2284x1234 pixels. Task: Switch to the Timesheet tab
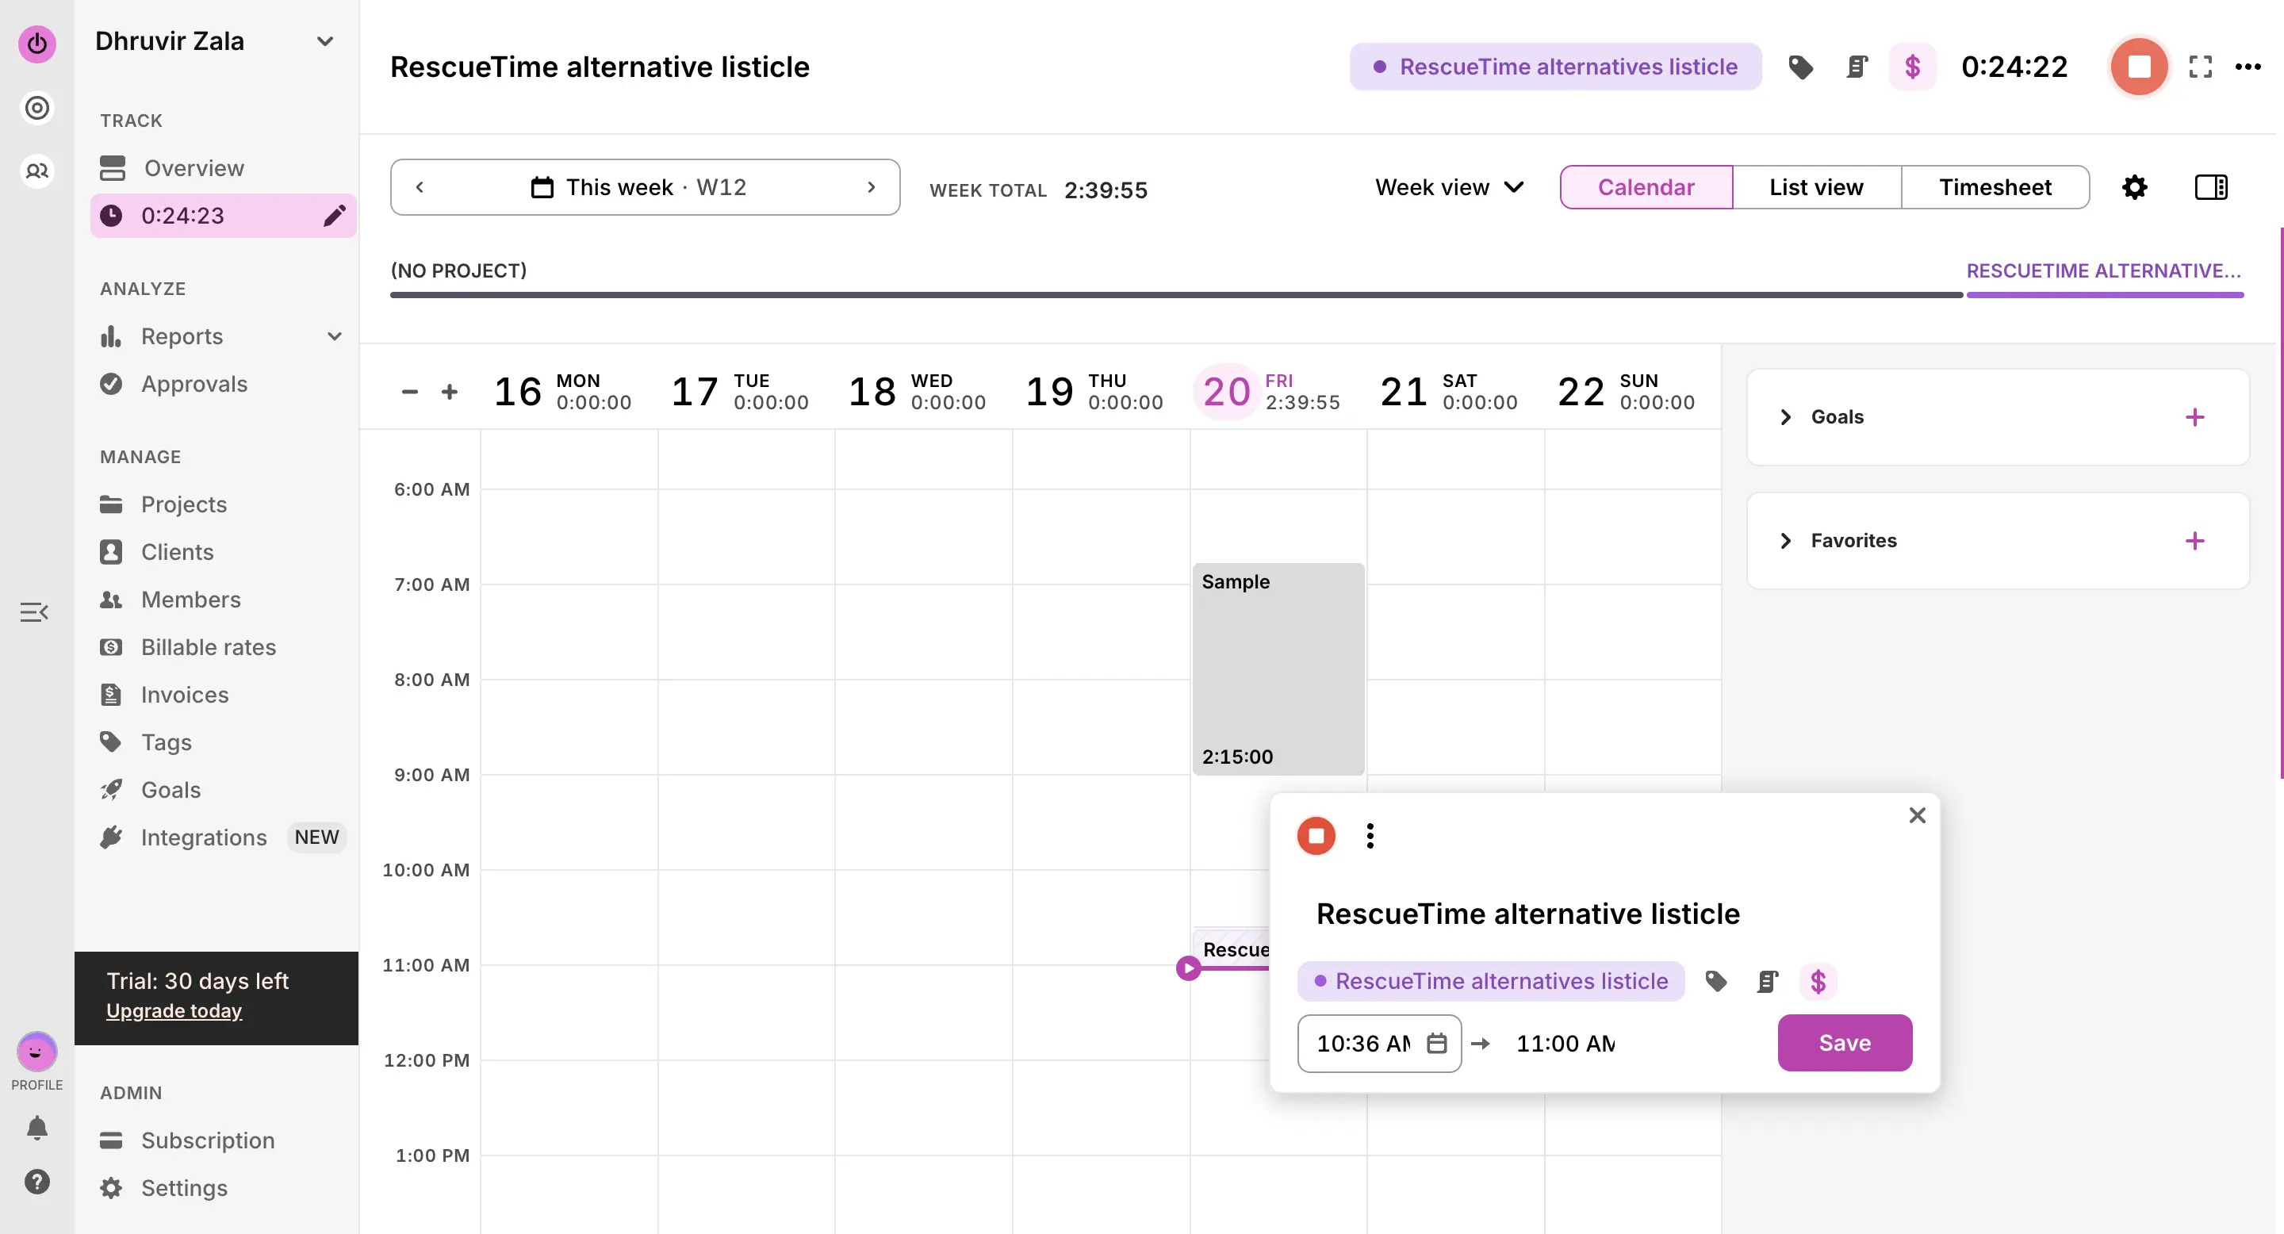click(1994, 187)
